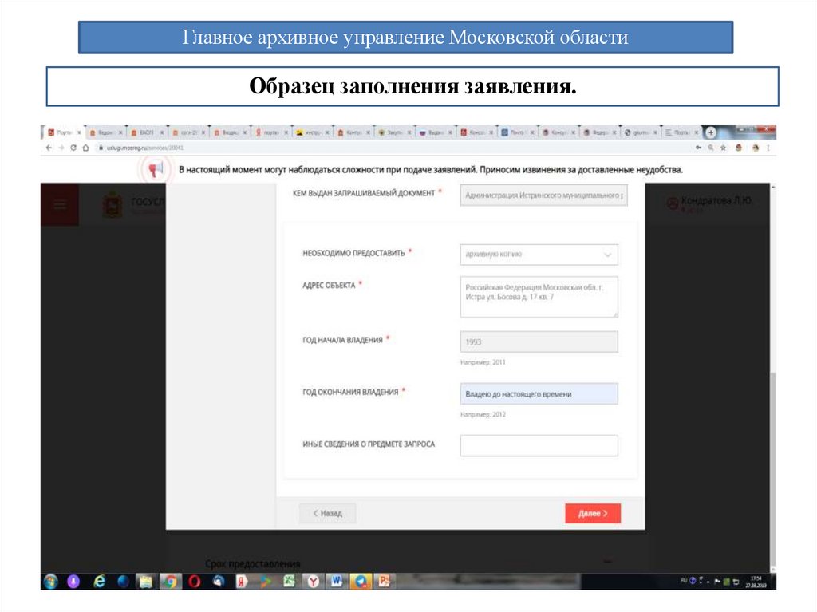Click user name 'Кондратова Л.Ю.'
The image size is (817, 612).
(x=716, y=201)
